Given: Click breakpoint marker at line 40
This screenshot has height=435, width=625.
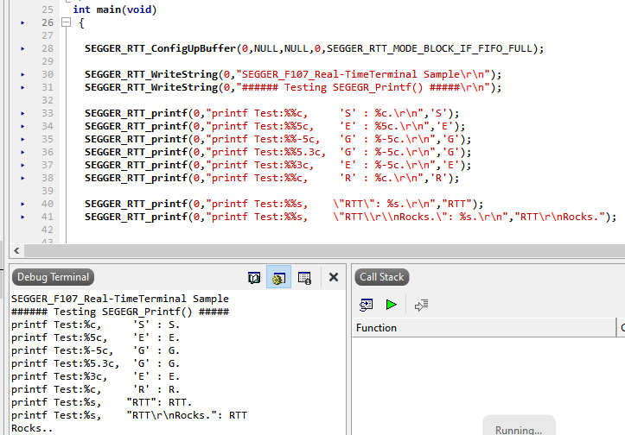Looking at the screenshot, I should (x=22, y=205).
